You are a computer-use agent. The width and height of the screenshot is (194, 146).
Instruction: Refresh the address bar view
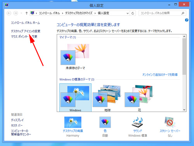[133, 13]
